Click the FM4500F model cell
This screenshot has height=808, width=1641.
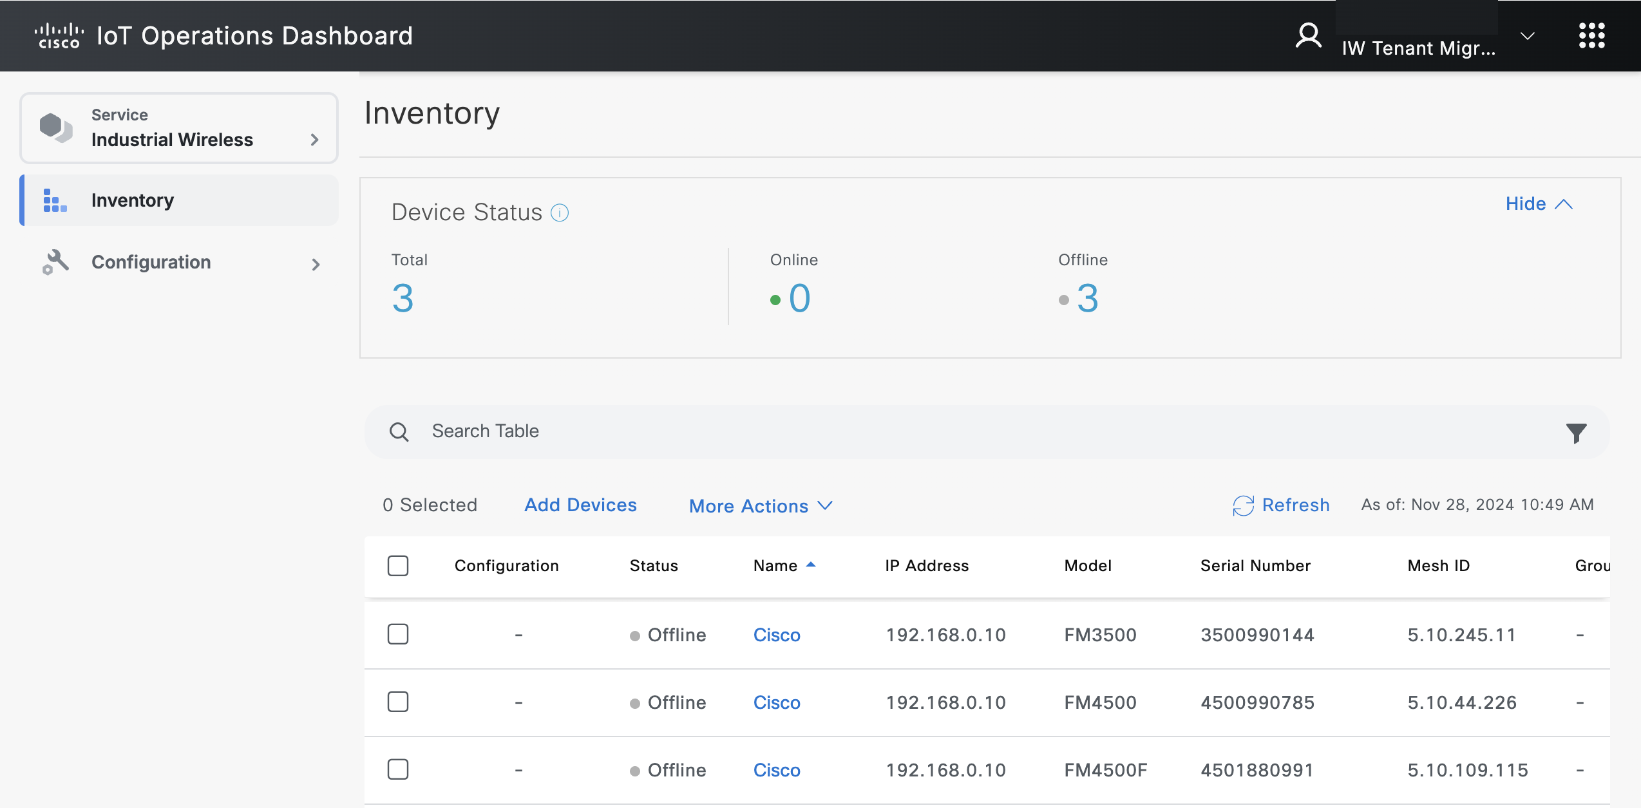point(1106,771)
